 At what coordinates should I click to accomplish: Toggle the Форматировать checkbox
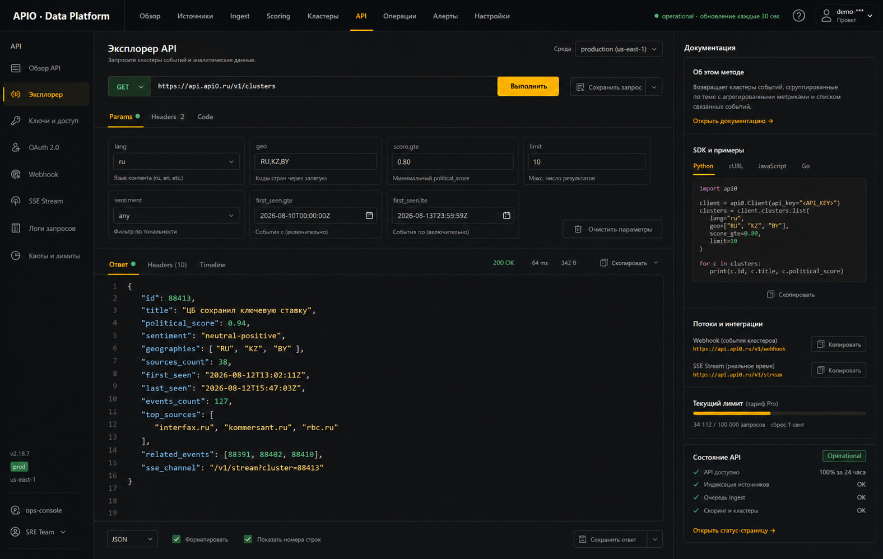click(x=176, y=539)
